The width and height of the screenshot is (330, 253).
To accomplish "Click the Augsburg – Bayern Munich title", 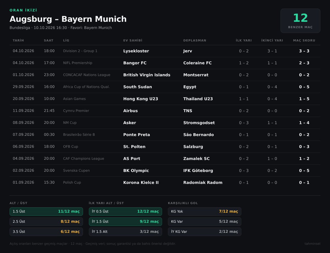I will coord(68,19).
